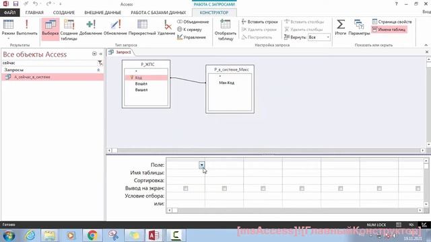Screen dimensions: 431x242
Task: Open Отобразить таблицу dialog
Action: 226,30
